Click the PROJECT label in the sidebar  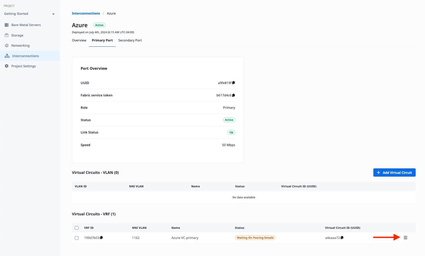click(x=9, y=6)
